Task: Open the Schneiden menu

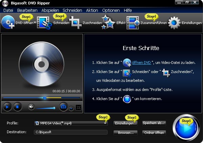Action: click(72, 10)
